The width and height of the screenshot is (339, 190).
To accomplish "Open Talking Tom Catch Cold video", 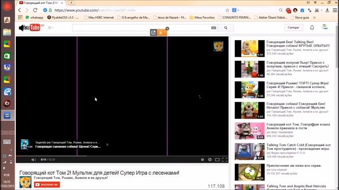I will 299,147.
